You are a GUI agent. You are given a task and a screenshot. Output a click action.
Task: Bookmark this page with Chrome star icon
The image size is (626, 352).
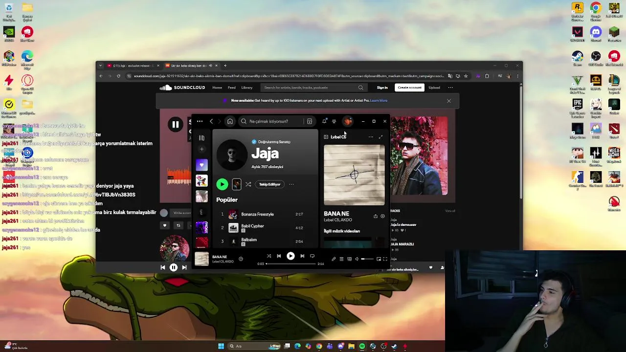[466, 76]
